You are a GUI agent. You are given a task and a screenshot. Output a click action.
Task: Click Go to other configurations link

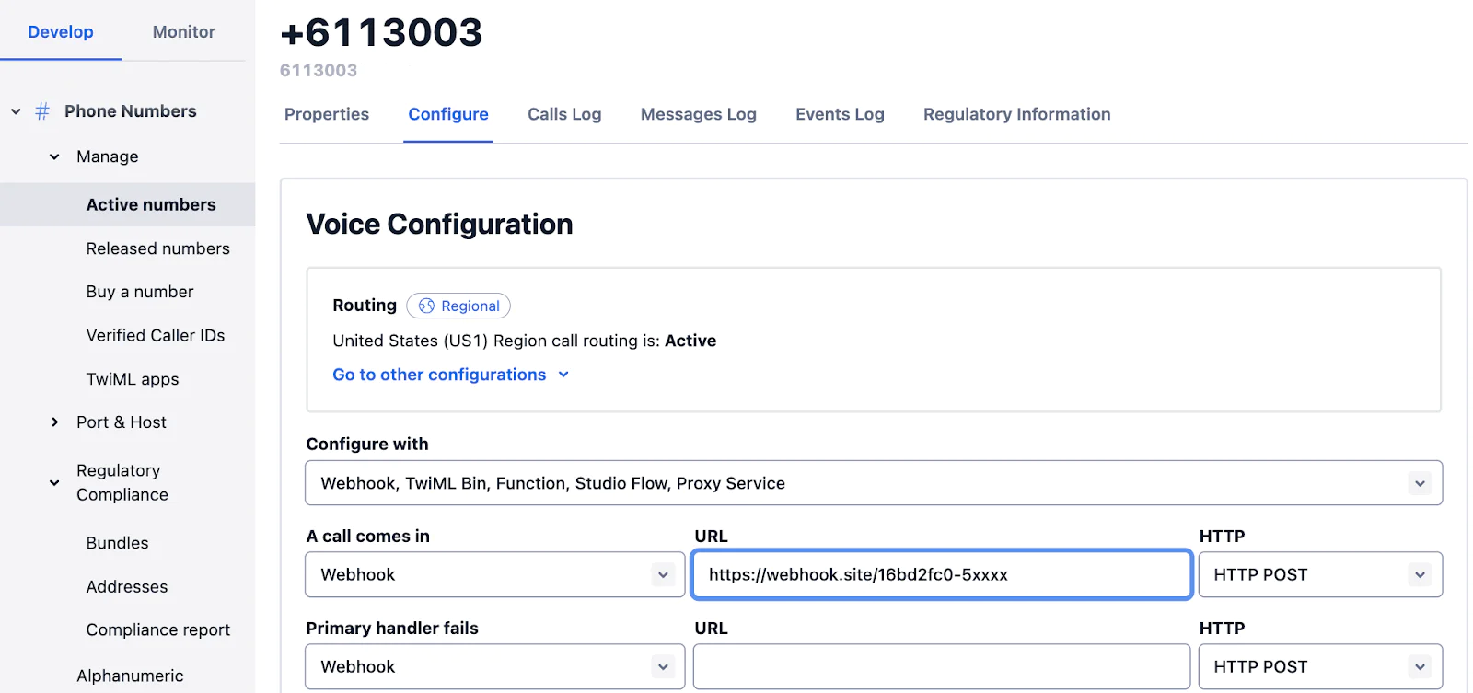(440, 375)
